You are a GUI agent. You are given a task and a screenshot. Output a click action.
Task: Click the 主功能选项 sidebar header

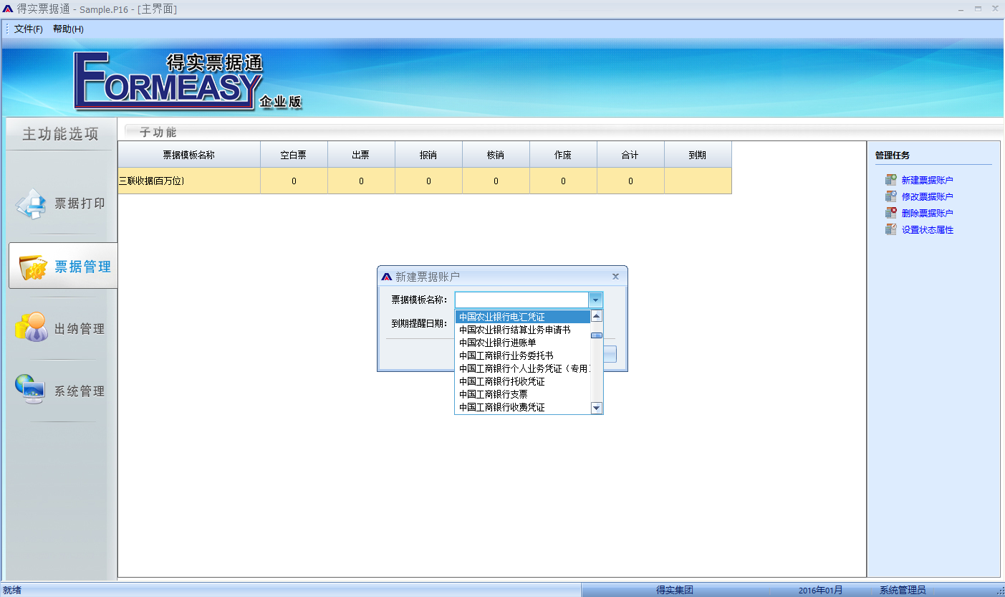[x=60, y=134]
